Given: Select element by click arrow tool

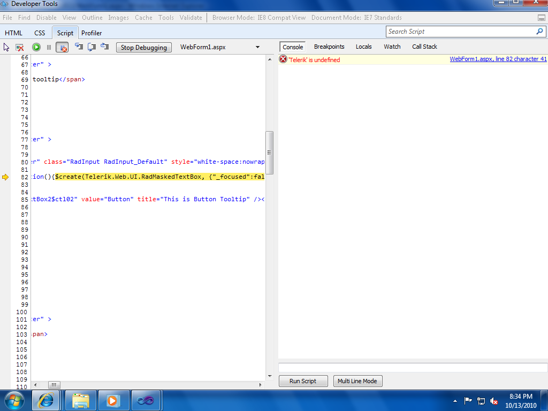Looking at the screenshot, I should pyautogui.click(x=6, y=47).
